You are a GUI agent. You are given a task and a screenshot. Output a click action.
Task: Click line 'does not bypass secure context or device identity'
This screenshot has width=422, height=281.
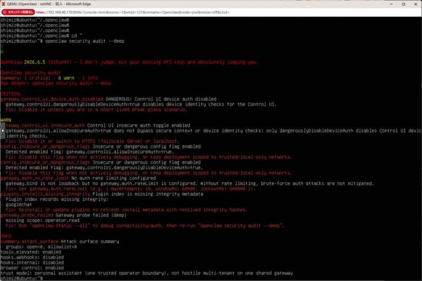pyautogui.click(x=214, y=130)
